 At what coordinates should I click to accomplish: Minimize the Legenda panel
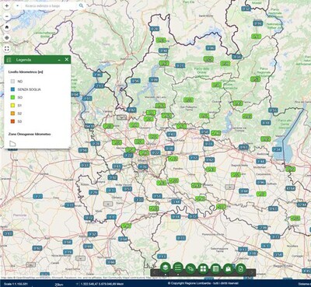pyautogui.click(x=59, y=60)
